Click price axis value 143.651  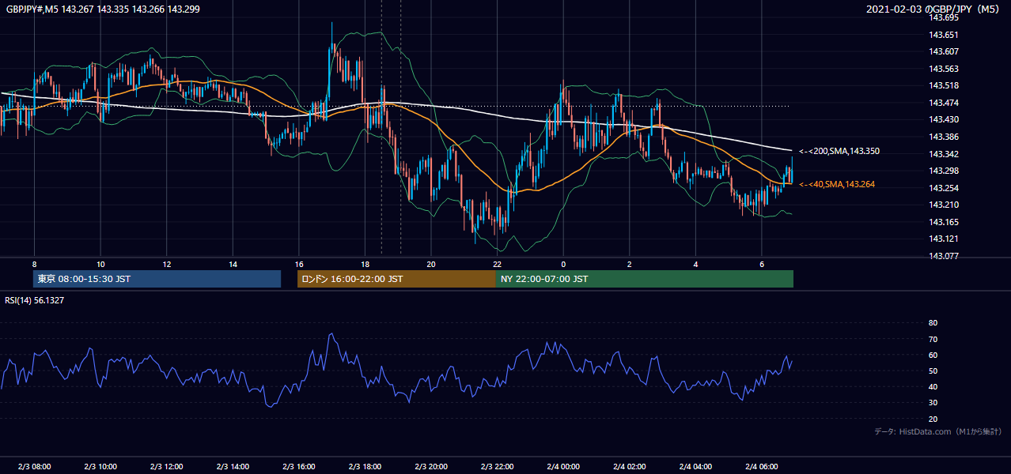[x=945, y=35]
